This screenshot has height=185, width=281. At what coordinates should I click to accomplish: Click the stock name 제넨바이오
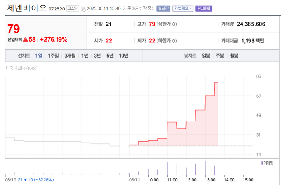pyautogui.click(x=27, y=8)
